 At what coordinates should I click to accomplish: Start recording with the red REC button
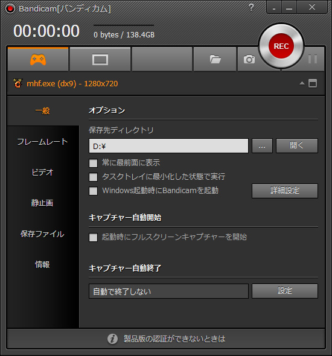(x=281, y=46)
